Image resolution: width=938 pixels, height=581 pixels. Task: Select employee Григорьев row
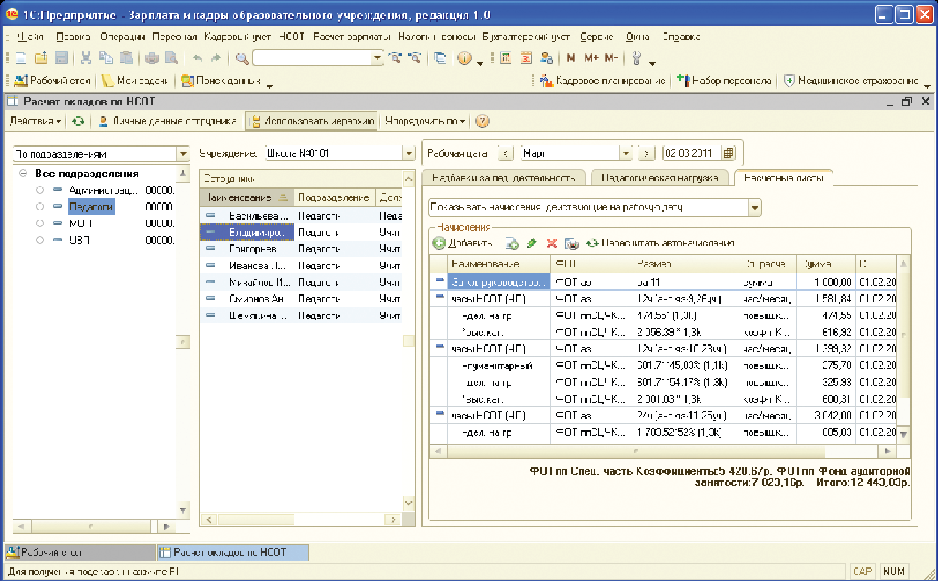pos(301,249)
